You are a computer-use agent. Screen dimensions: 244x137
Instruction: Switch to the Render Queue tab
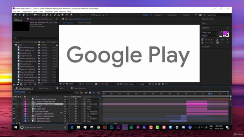click(43, 88)
